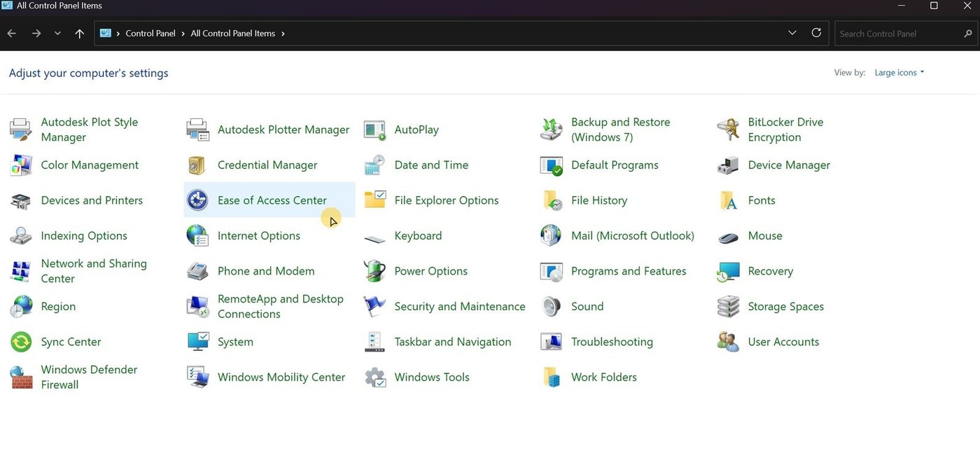Click the Sound speaker icon
This screenshot has width=980, height=472.
coord(552,307)
